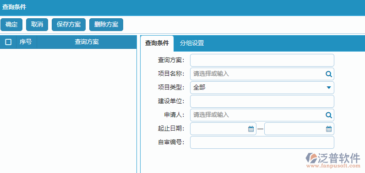This screenshot has height=173, width=365.
Task: Open the end date calendar icon
Action: click(329, 129)
